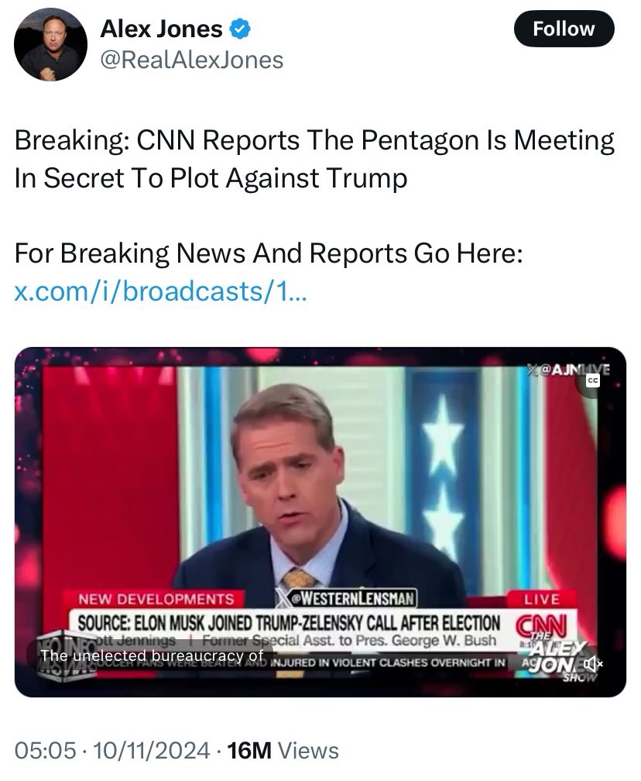The width and height of the screenshot is (641, 781).
Task: Open the x.com/i/broadcasts link
Action: (x=161, y=291)
